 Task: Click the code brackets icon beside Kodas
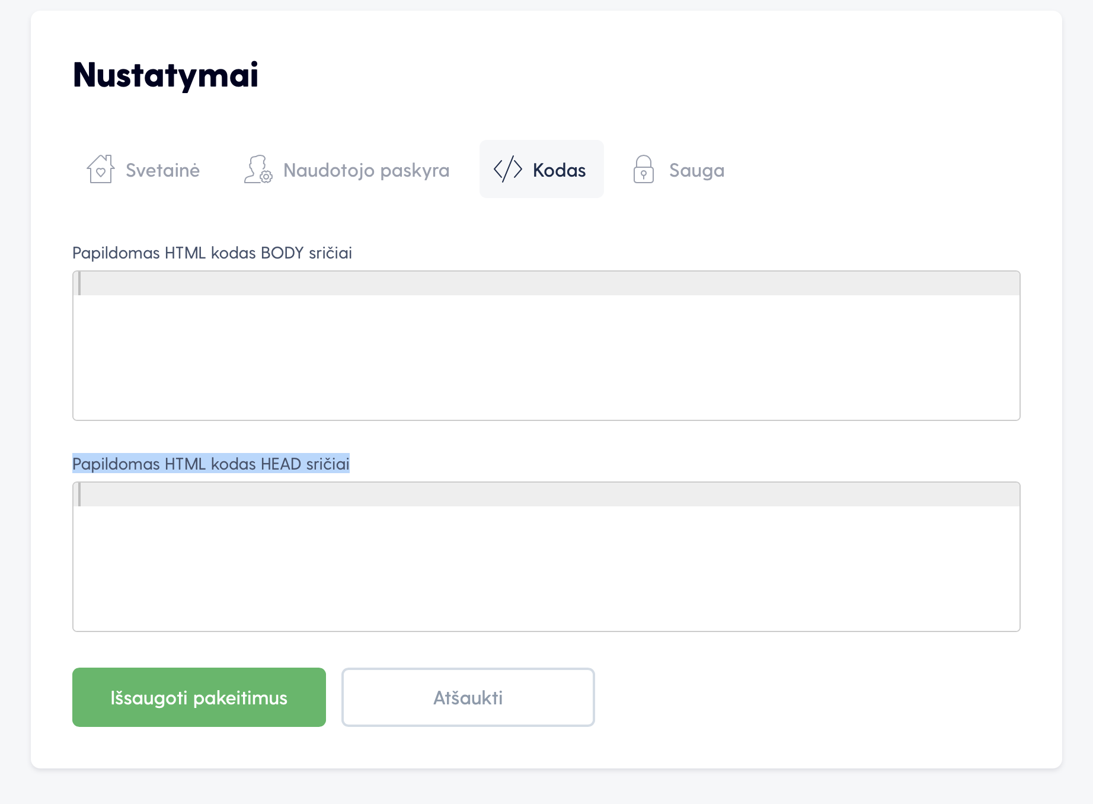click(508, 170)
